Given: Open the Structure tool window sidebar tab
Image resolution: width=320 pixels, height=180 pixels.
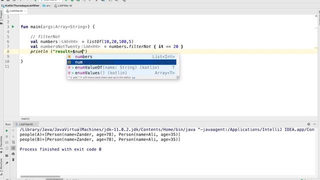Looking at the screenshot, I should [1, 166].
